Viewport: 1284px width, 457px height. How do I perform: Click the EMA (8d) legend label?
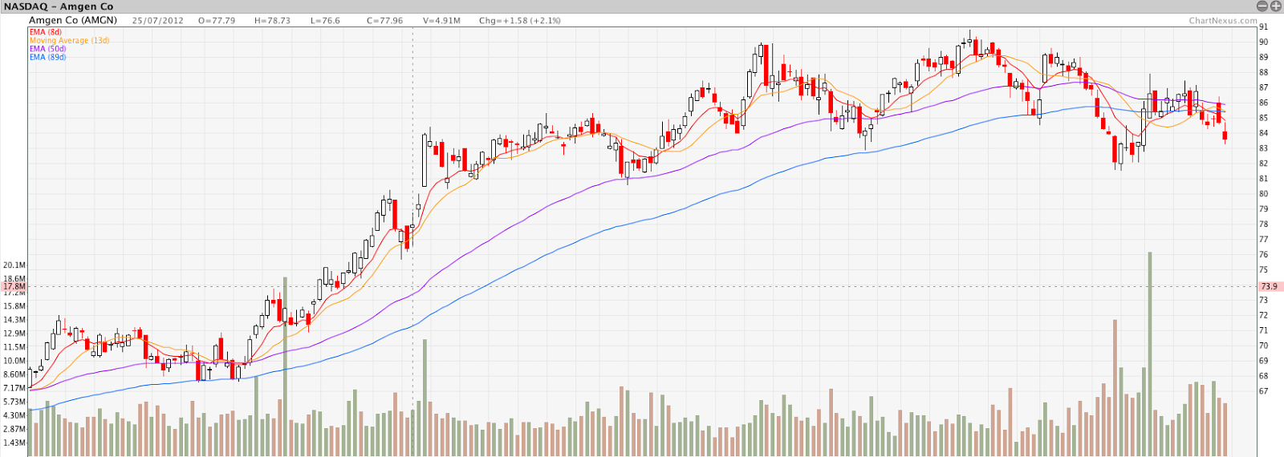45,32
